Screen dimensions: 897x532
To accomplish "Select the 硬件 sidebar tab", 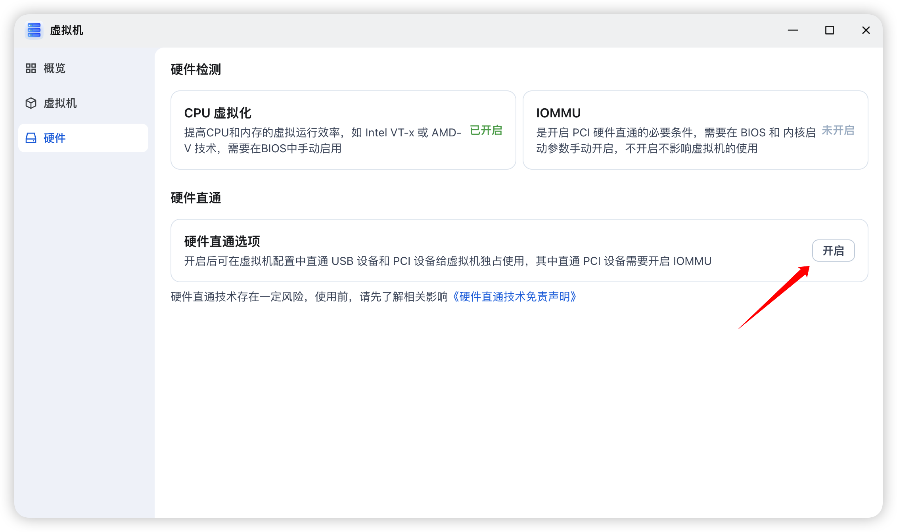I will tap(55, 138).
